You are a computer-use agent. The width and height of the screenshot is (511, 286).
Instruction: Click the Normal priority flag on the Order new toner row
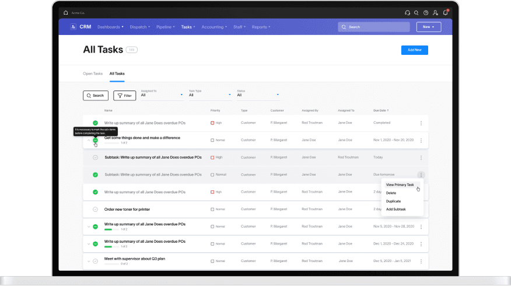click(x=212, y=210)
